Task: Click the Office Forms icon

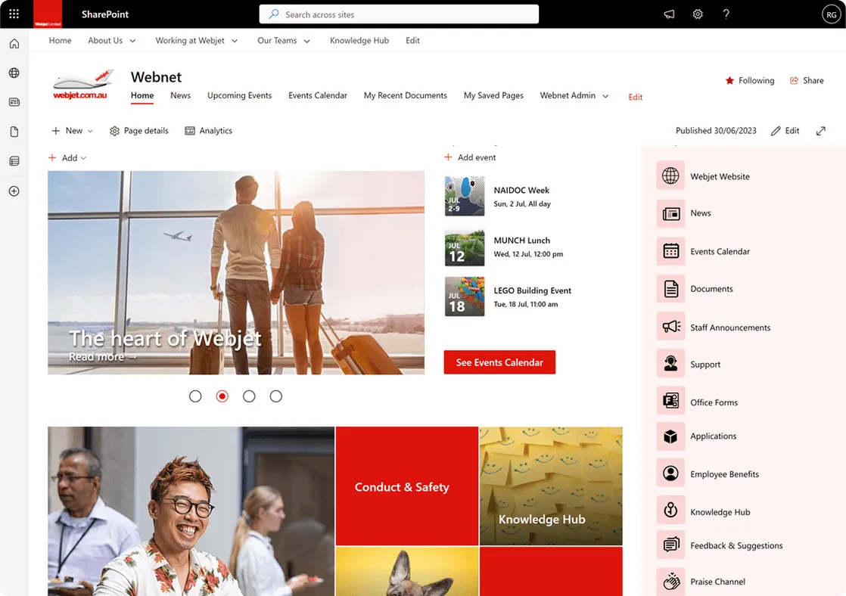Action: pyautogui.click(x=670, y=401)
